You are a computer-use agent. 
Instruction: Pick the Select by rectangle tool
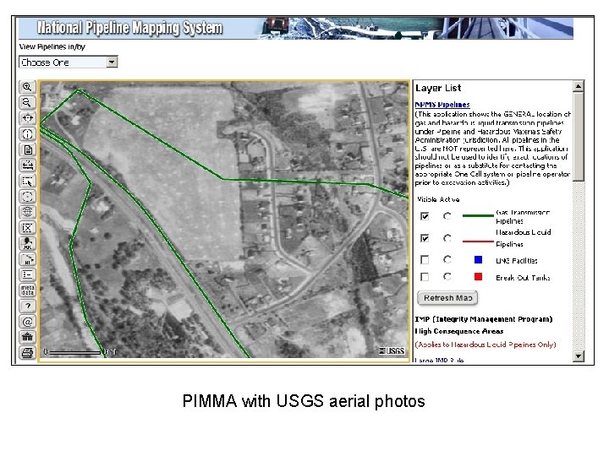(27, 181)
